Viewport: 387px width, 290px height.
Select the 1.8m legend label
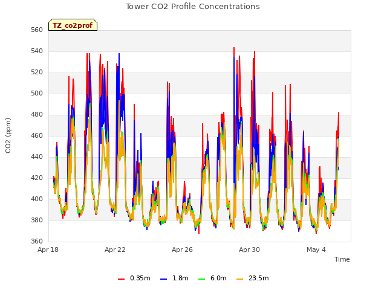coord(180,278)
